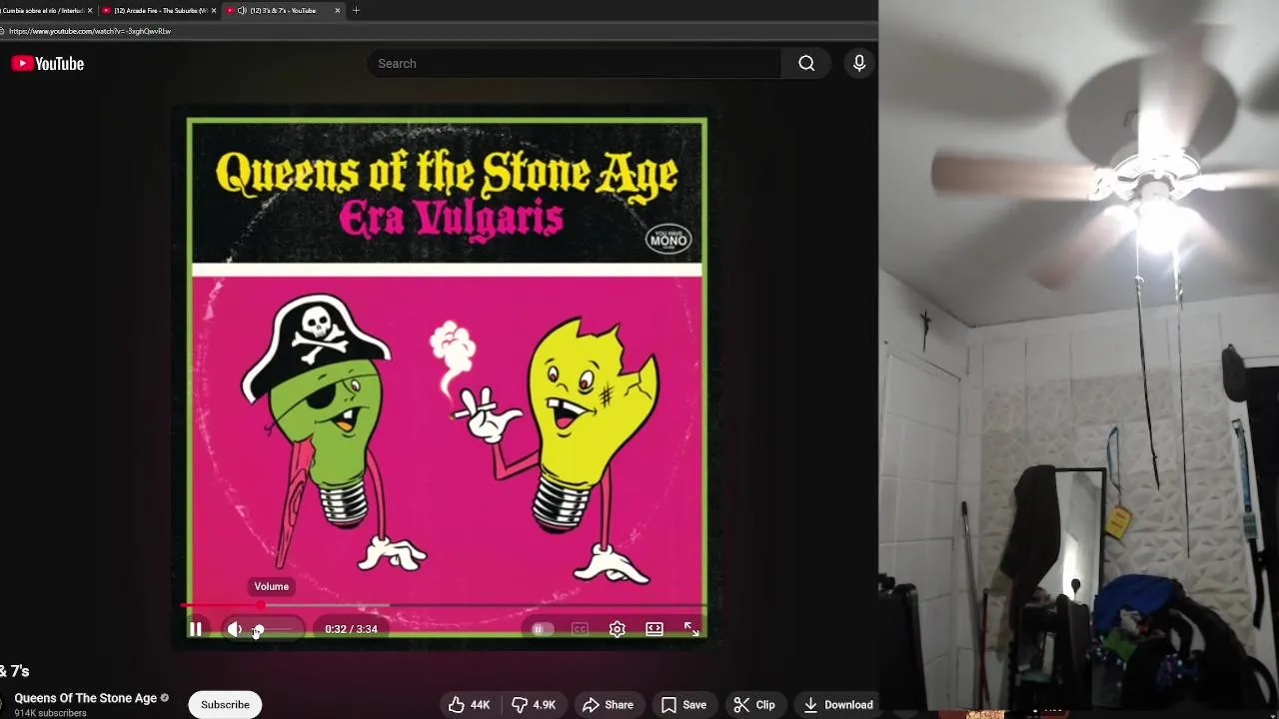Screen dimensions: 1279x719
Task: Click the YouTube logo
Action: point(48,64)
